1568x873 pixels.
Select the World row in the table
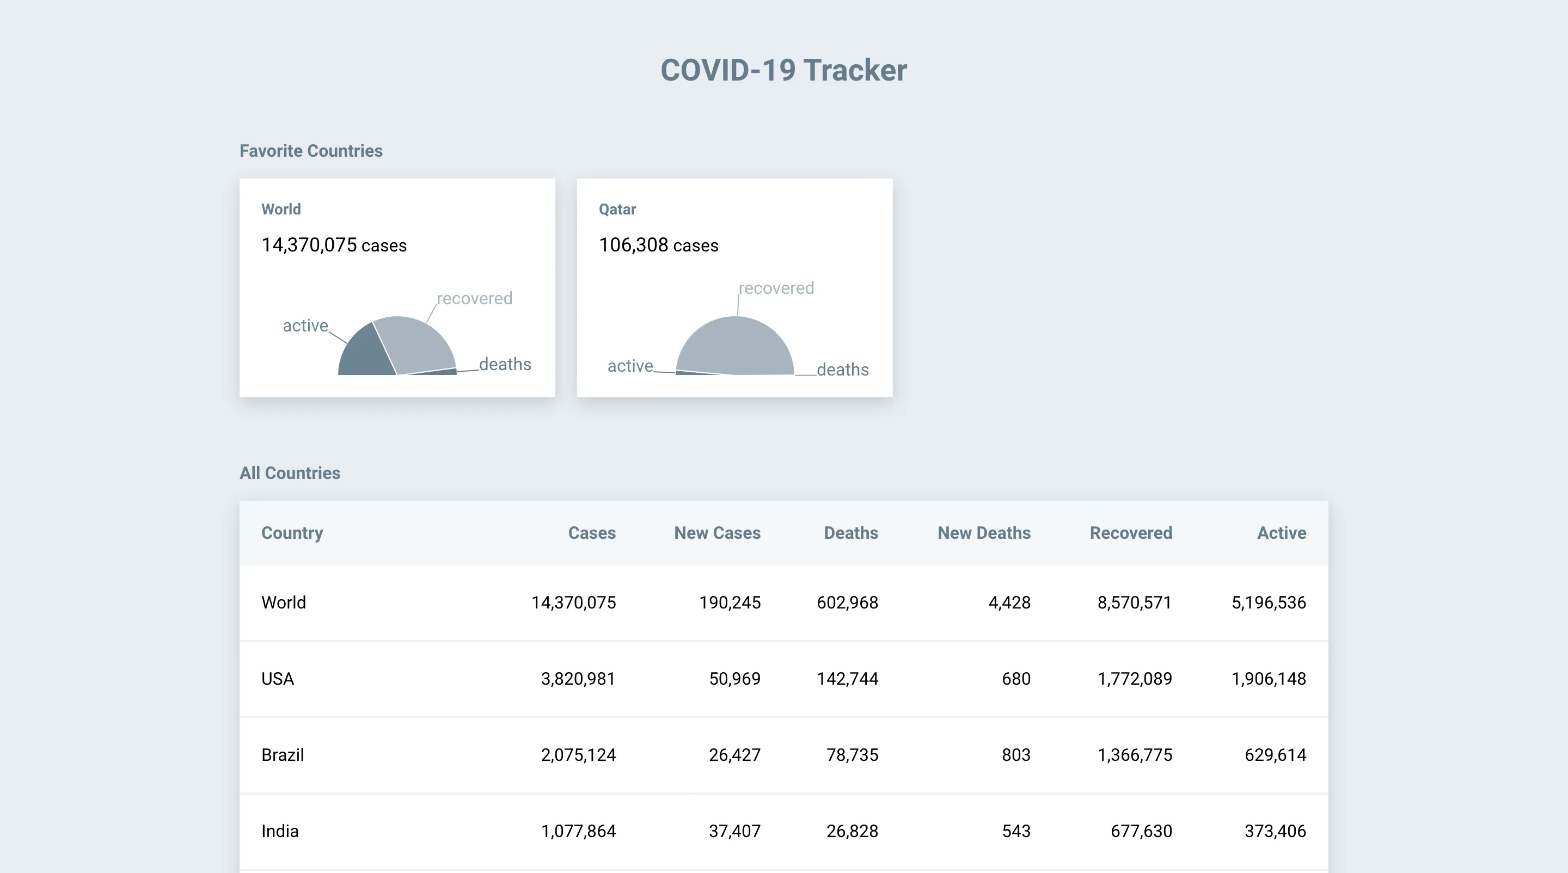point(784,603)
